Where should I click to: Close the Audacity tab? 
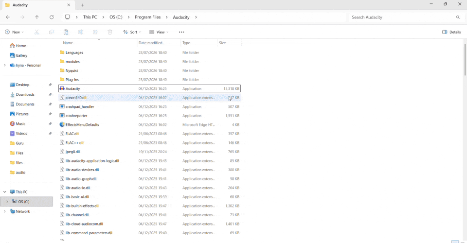point(69,5)
